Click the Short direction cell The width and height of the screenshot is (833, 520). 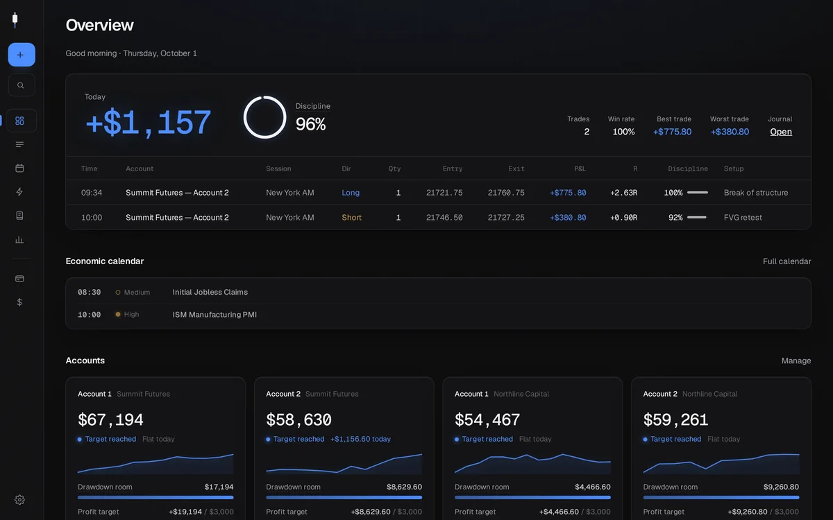(x=352, y=218)
